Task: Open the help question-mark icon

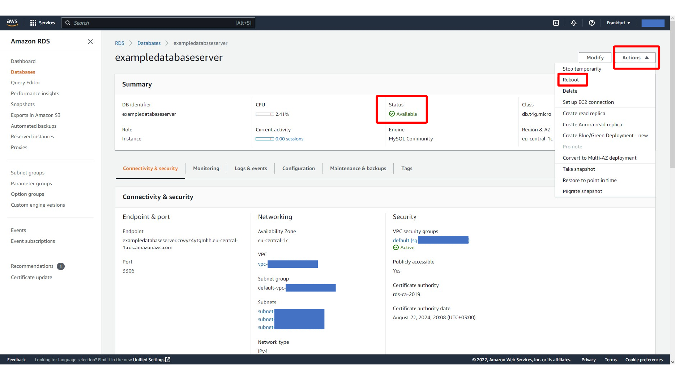Action: 592,23
